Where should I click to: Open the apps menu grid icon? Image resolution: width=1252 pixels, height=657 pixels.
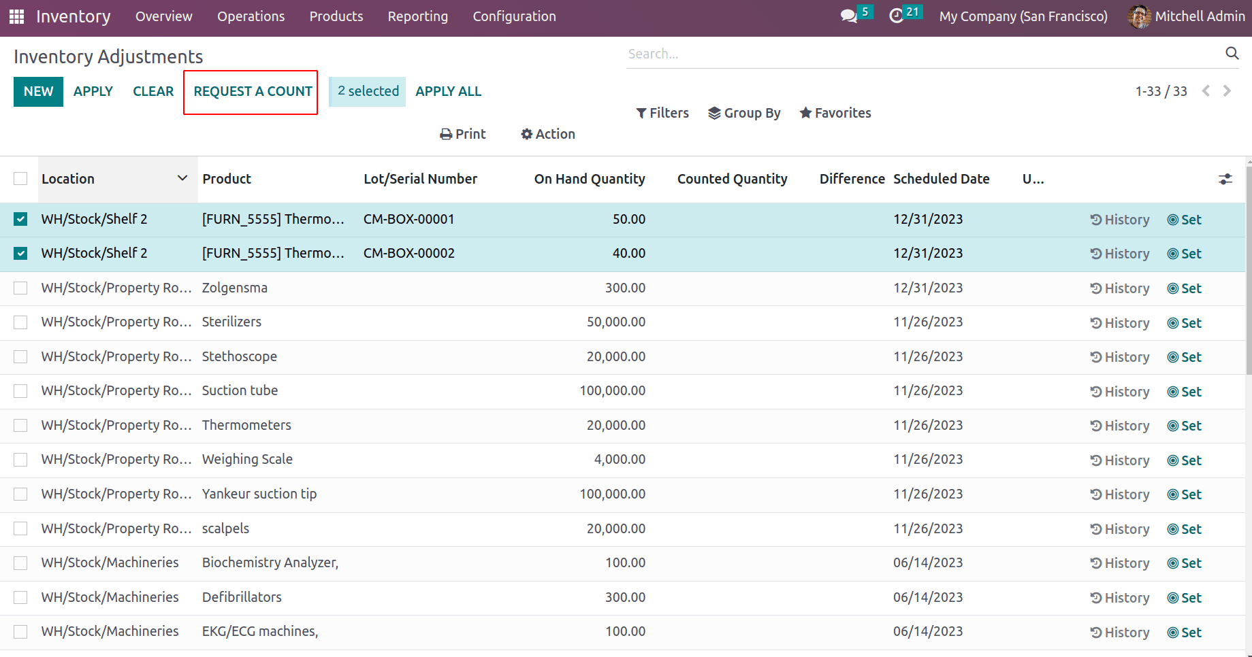click(16, 16)
